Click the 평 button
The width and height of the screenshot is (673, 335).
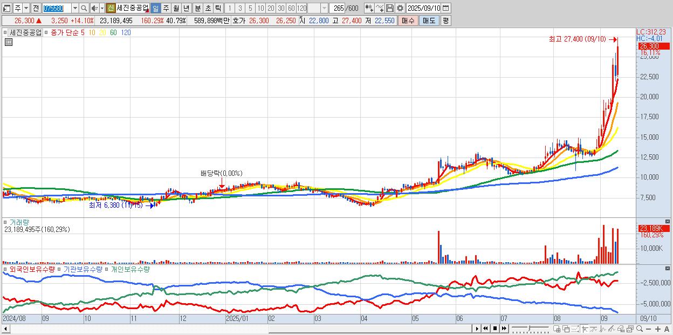tap(445, 20)
